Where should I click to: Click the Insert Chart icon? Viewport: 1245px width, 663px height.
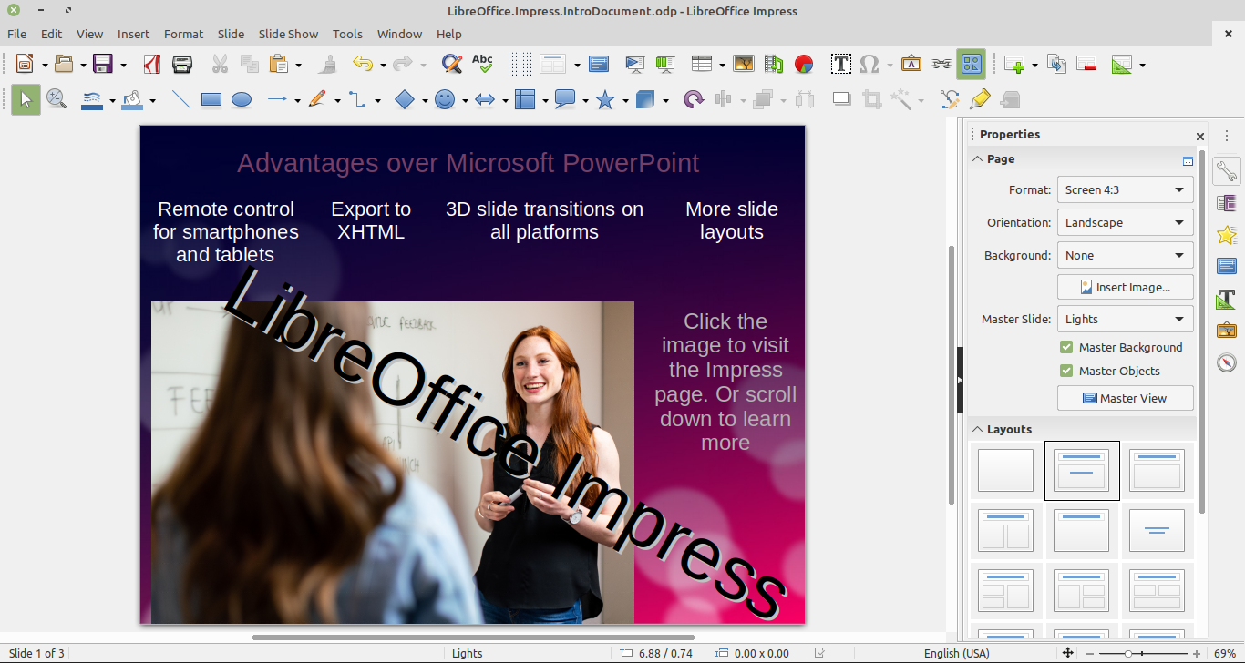[803, 64]
